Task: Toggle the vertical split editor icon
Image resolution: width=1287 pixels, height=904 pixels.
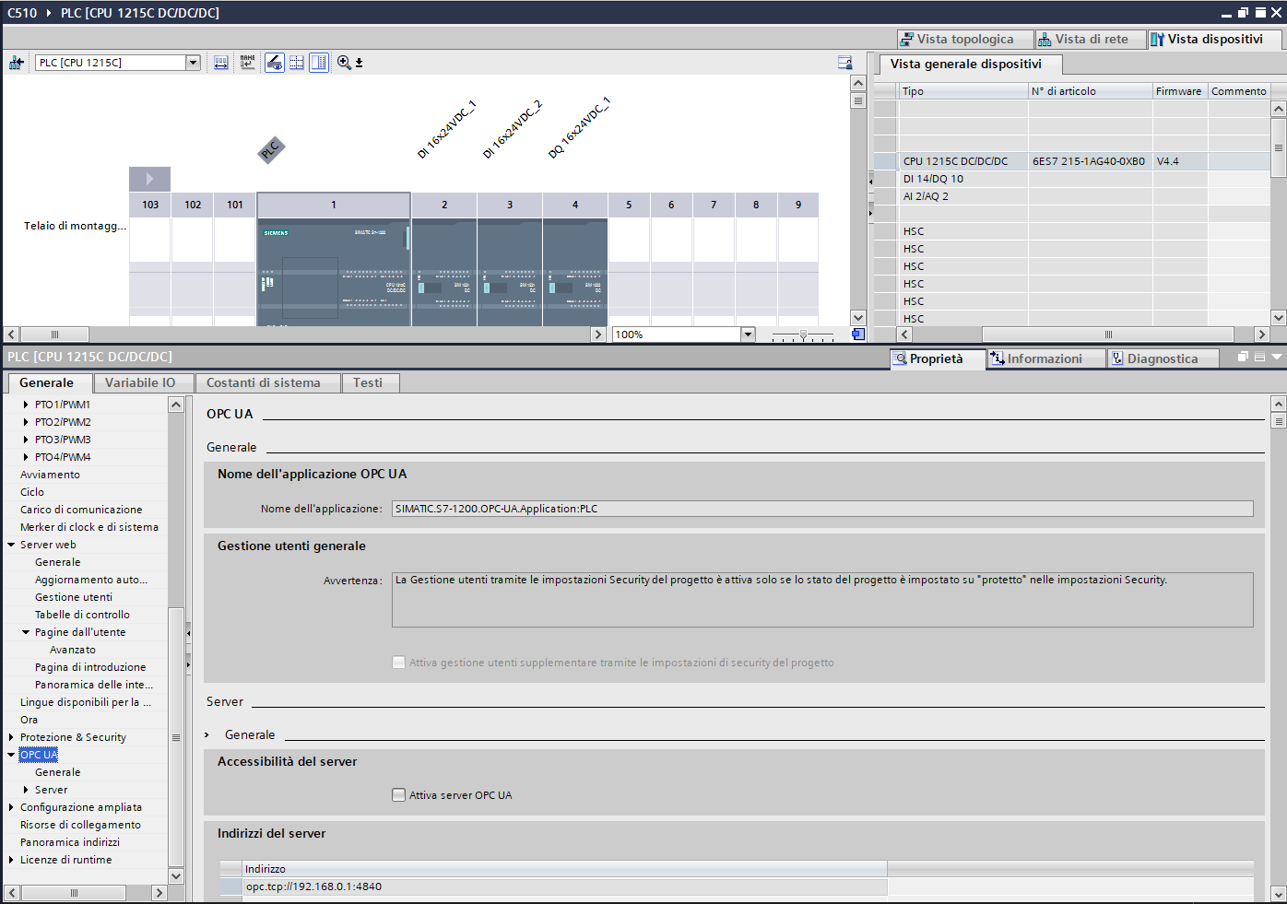Action: [319, 63]
